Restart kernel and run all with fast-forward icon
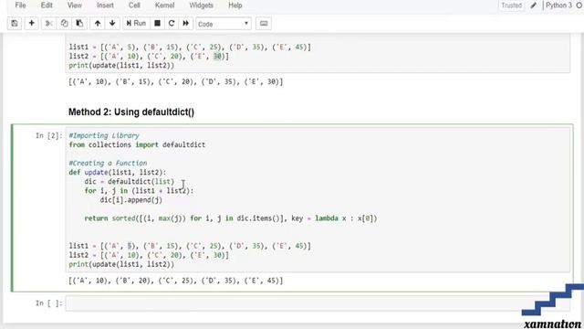584x329 pixels. point(185,24)
